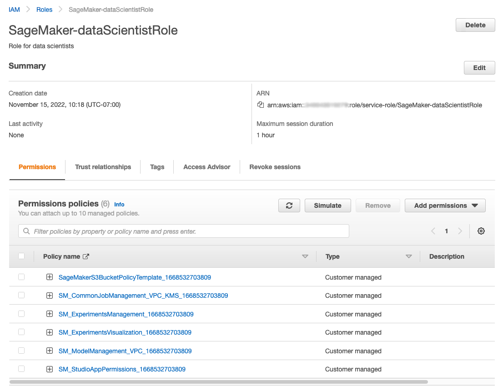This screenshot has height=391, width=503.
Task: Click the horizontal scrollbar under the policies table
Action: pyautogui.click(x=218, y=382)
